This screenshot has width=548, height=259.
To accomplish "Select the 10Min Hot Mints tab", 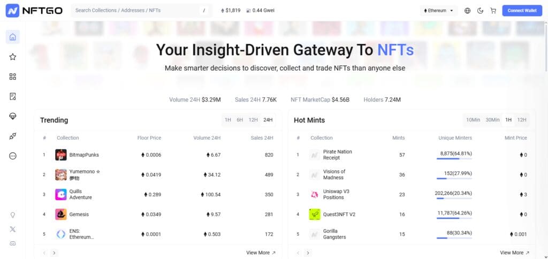I will (473, 120).
